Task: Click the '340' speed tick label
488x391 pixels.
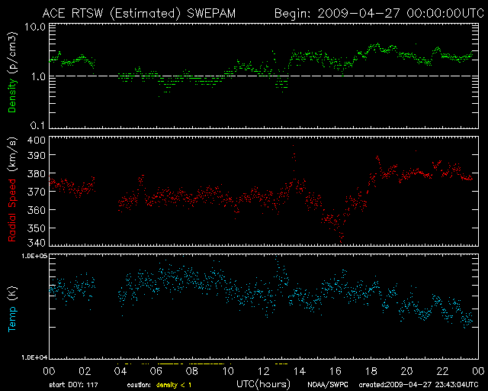Action: pos(37,243)
